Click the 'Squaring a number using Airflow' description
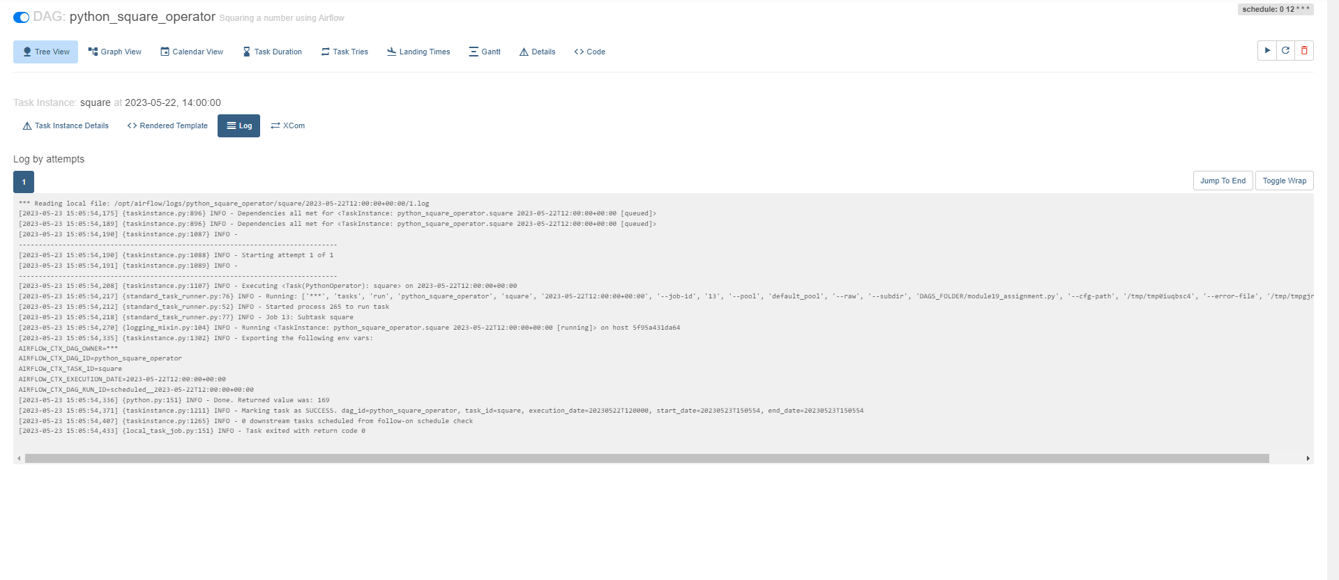1339x580 pixels. pyautogui.click(x=282, y=18)
